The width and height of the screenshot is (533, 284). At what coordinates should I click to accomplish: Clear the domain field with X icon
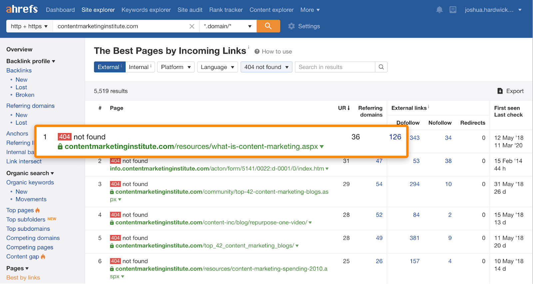[x=192, y=26]
